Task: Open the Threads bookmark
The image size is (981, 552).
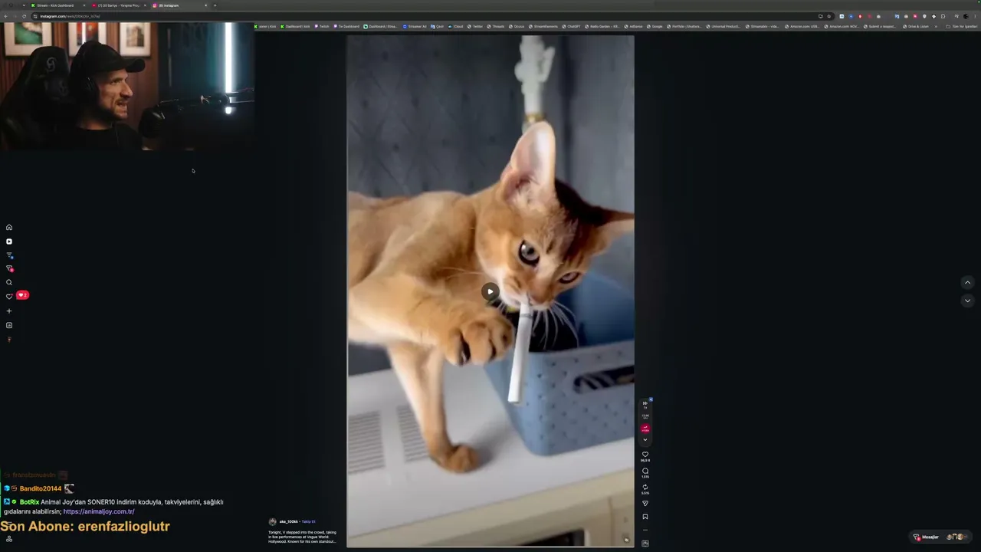Action: click(x=496, y=26)
